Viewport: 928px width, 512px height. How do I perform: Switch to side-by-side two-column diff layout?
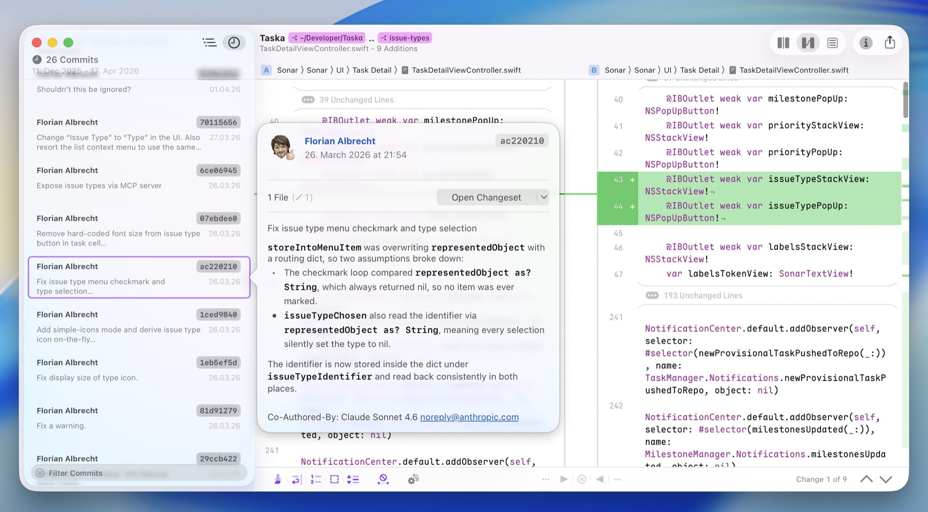point(783,43)
